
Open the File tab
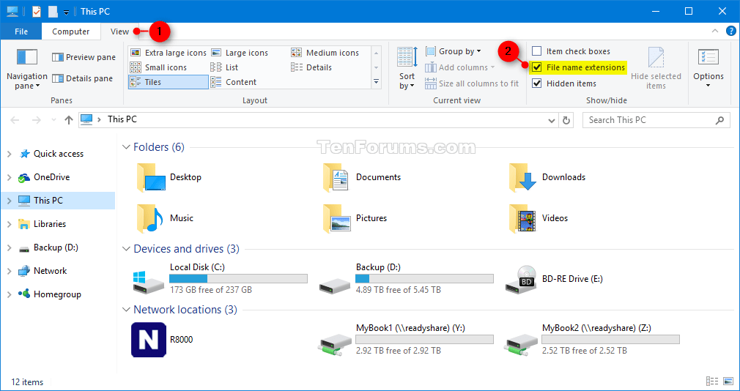pyautogui.click(x=21, y=31)
